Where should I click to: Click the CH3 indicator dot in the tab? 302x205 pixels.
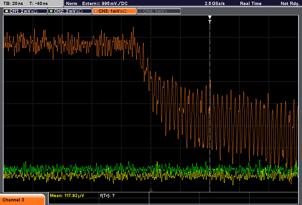coord(96,11)
